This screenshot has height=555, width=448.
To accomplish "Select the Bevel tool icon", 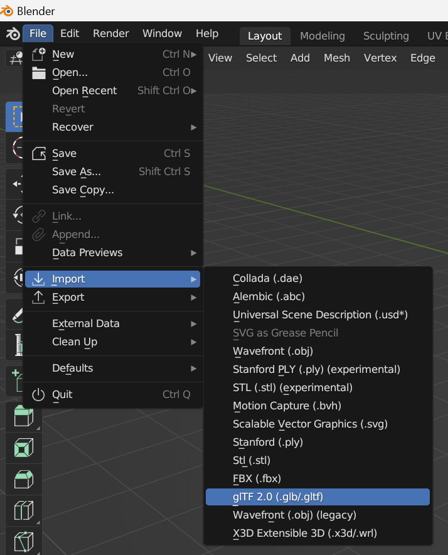I will (x=24, y=479).
